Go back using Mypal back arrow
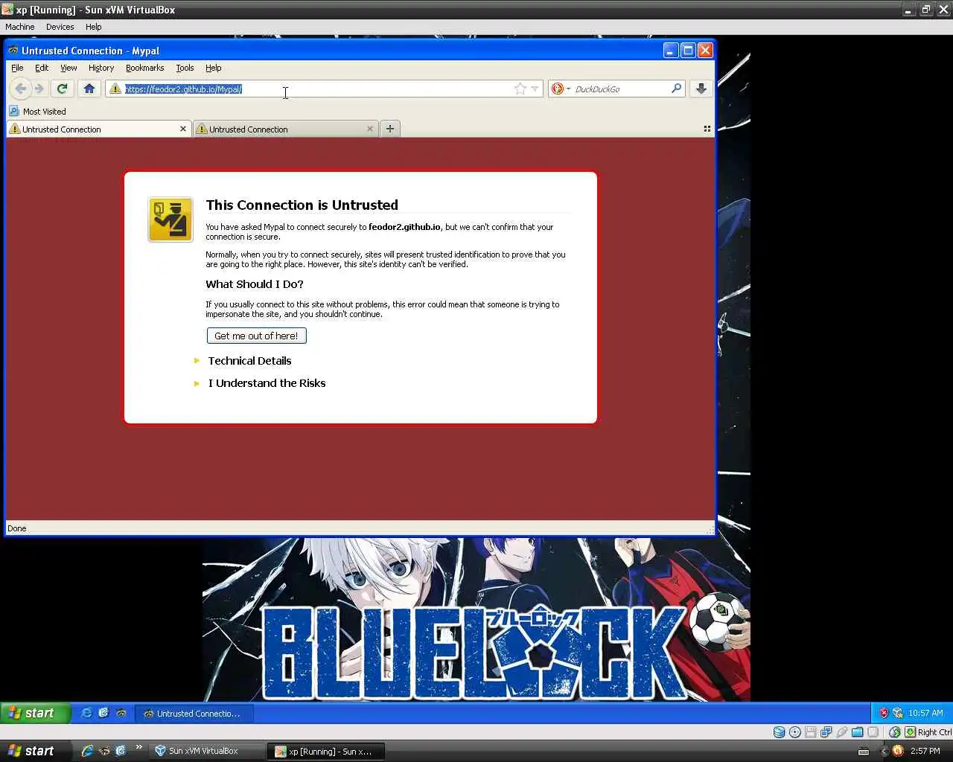 21,89
